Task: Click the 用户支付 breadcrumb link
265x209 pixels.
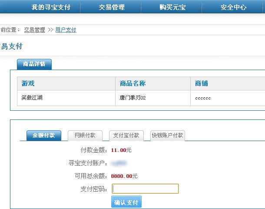Action: coord(66,30)
